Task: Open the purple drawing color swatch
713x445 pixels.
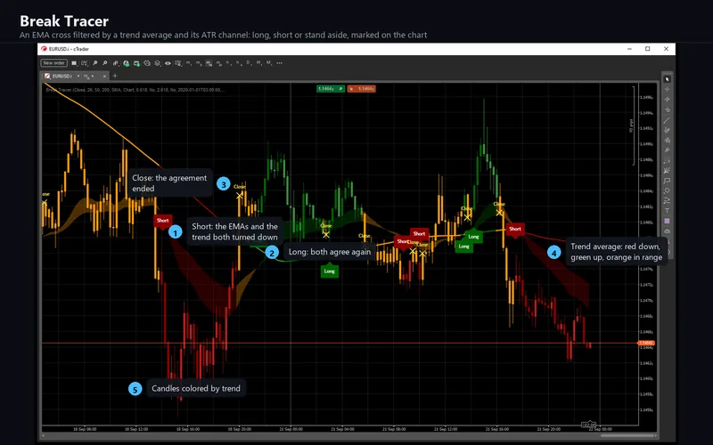Action: click(667, 221)
